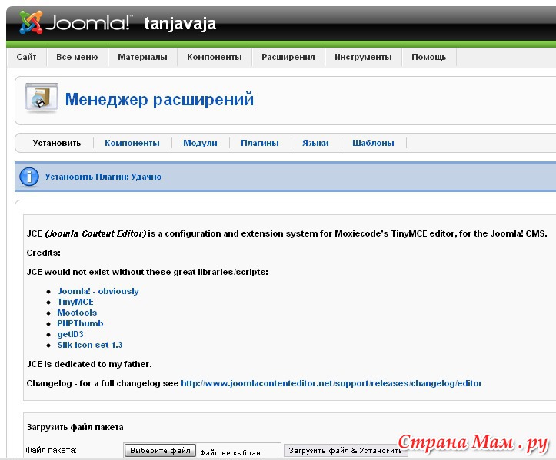Click the Joomla! logo in header

75,22
